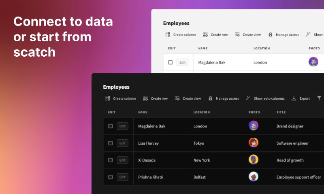
Task: Click Show auto columns wand icon
Action: 248,98
